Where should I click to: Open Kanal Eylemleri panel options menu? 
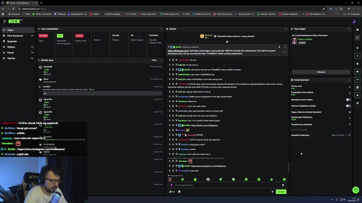[x=349, y=80]
